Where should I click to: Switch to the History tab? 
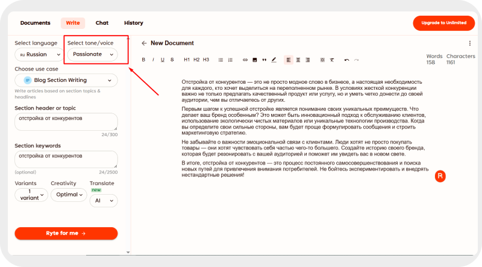pyautogui.click(x=133, y=23)
